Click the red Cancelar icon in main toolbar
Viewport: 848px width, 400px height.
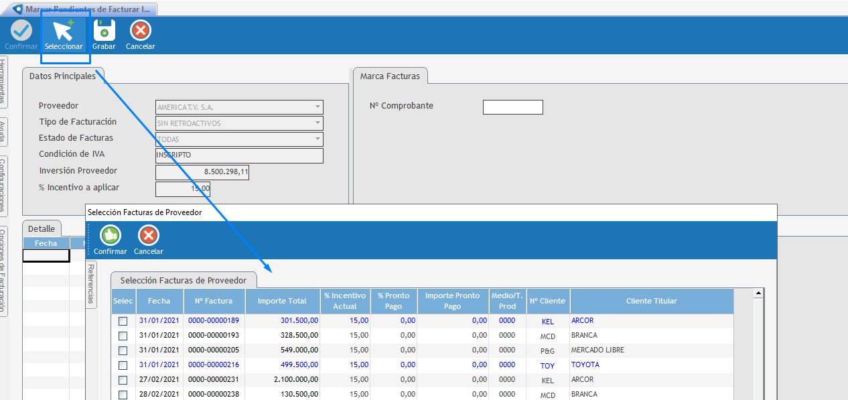[141, 31]
